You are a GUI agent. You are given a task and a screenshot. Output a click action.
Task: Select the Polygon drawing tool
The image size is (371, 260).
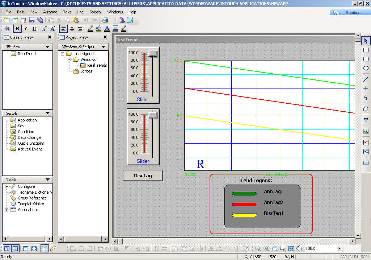366,109
